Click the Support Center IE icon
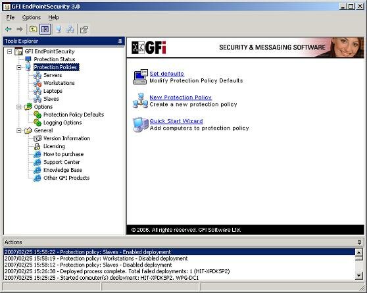Image resolution: width=367 pixels, height=293 pixels. click(x=37, y=162)
